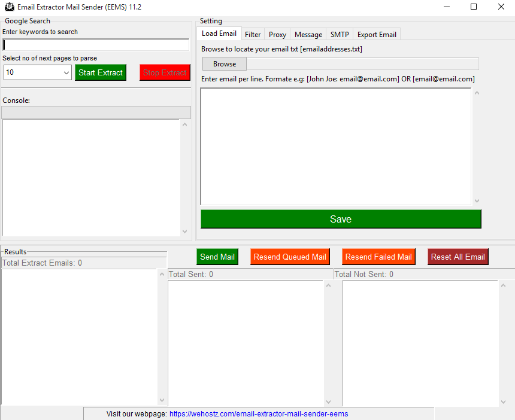Click the red Stop Extract button
Viewport: 515px width, 420px height.
click(x=165, y=72)
